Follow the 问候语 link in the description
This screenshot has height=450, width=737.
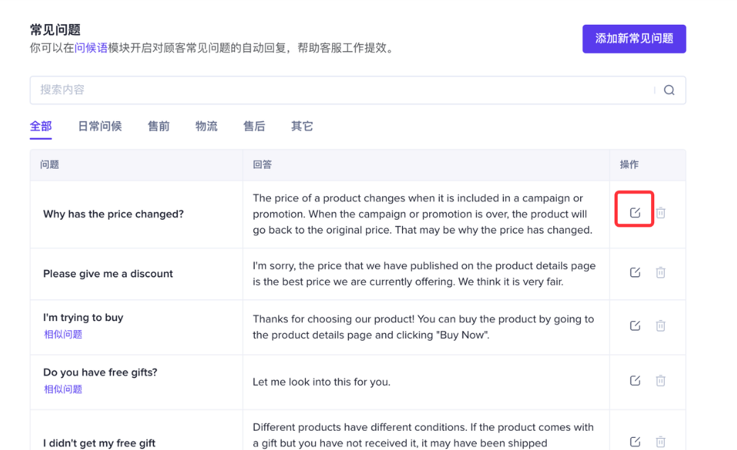pyautogui.click(x=91, y=48)
